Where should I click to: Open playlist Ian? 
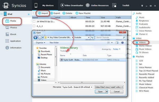pyautogui.click(x=139, y=64)
